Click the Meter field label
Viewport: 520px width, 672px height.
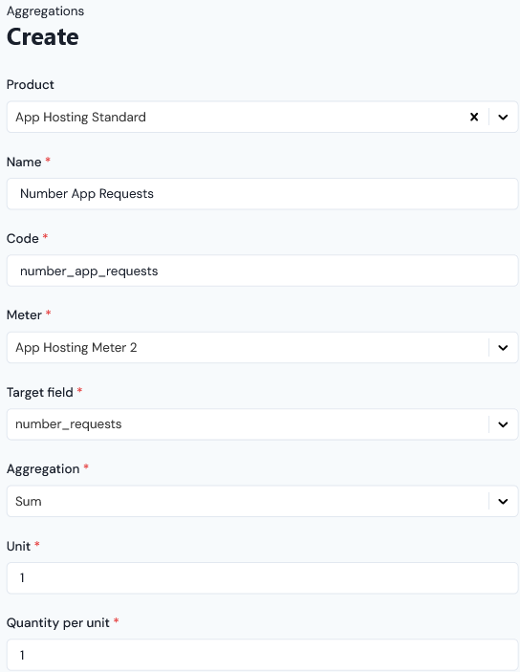coord(24,315)
